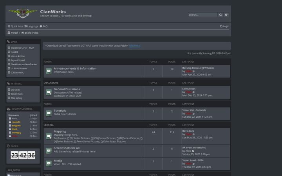Image resolution: width=282 pixels, height=176 pixels.
Task: Open the OldUnreal download link
Action: pyautogui.click(x=135, y=46)
